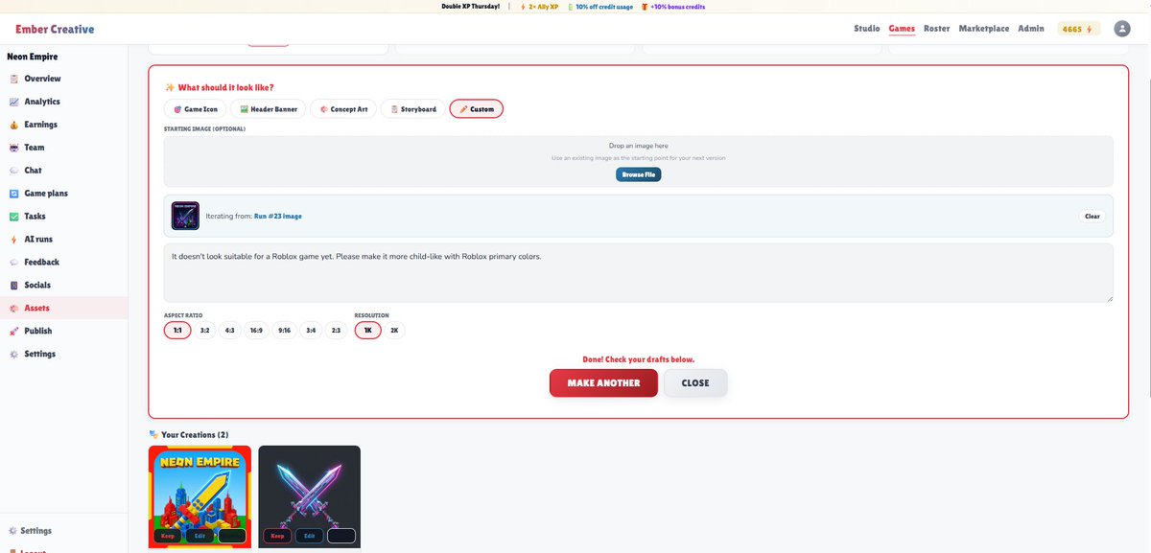Click the Make Another button
The width and height of the screenshot is (1151, 553).
(603, 382)
